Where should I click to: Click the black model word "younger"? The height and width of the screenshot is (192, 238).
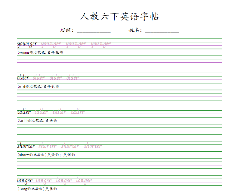(27, 44)
